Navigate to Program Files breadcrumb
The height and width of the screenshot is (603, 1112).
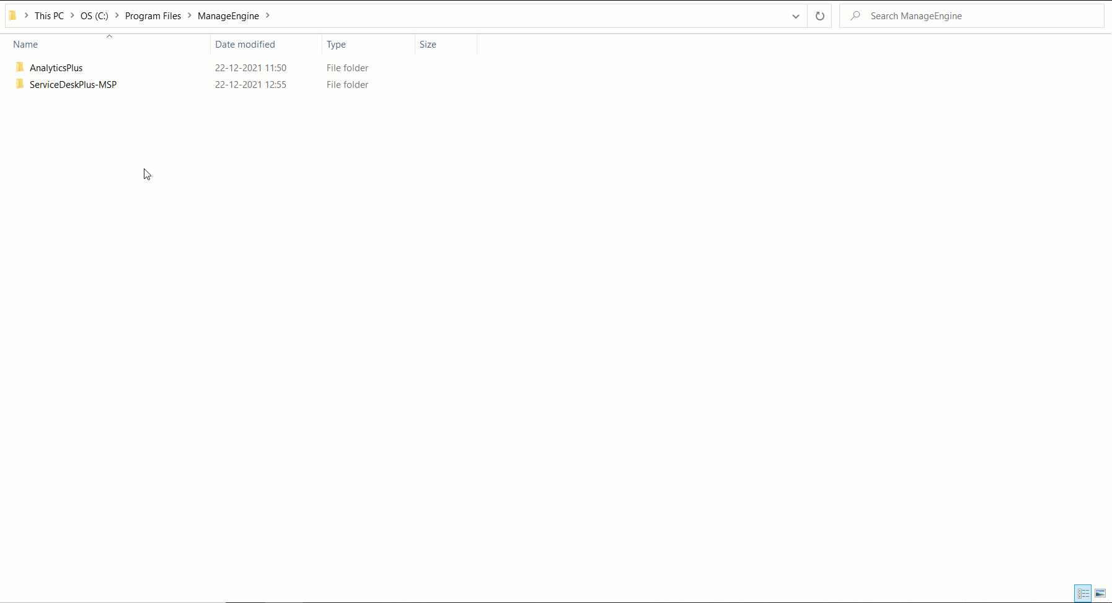(153, 15)
